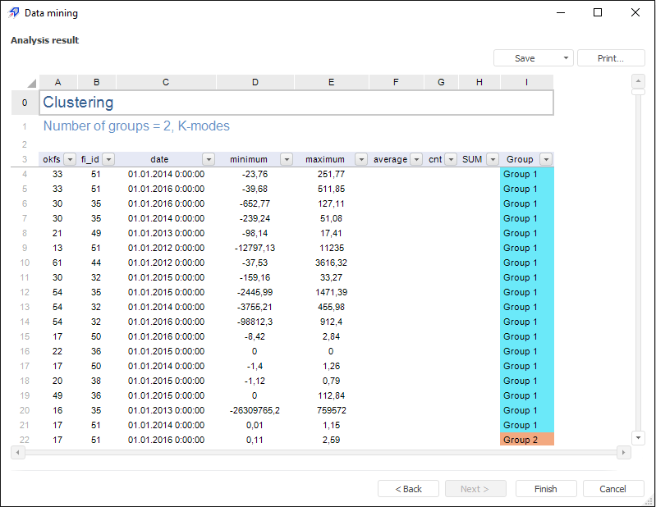Click the Save button
Viewport: 656px width, 507px height.
point(525,58)
